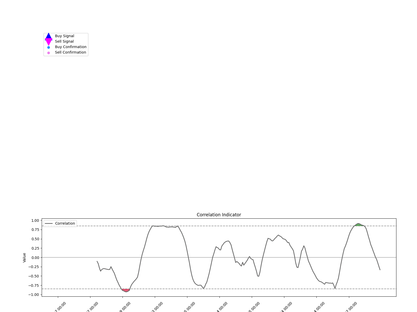This screenshot has height=312, width=417.
Task: Click the 1.00 y-axis tick label
Action: pyautogui.click(x=35, y=220)
